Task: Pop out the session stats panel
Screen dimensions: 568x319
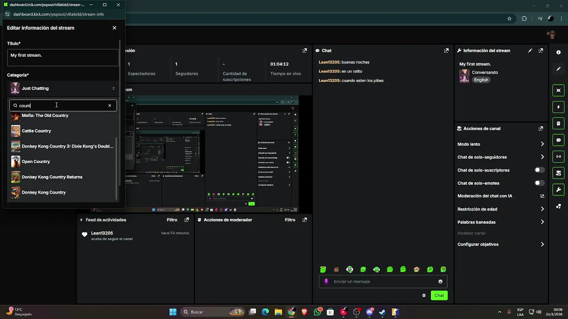Action: tap(304, 51)
